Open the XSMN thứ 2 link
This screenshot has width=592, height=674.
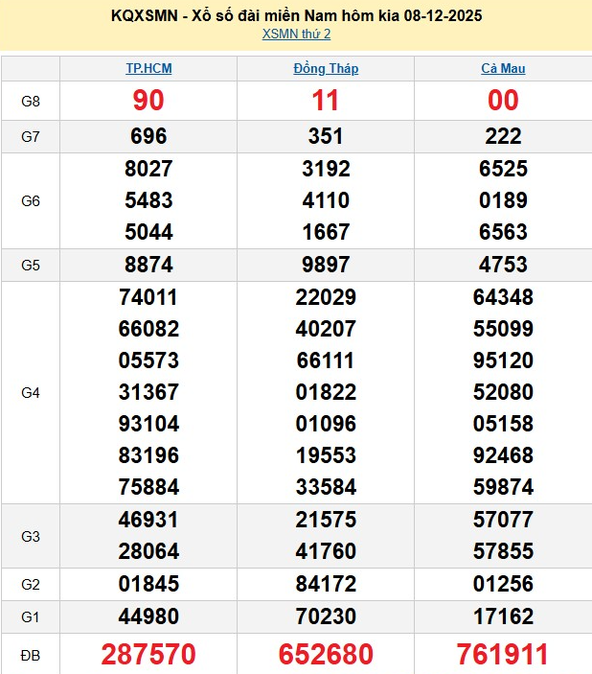point(296,34)
